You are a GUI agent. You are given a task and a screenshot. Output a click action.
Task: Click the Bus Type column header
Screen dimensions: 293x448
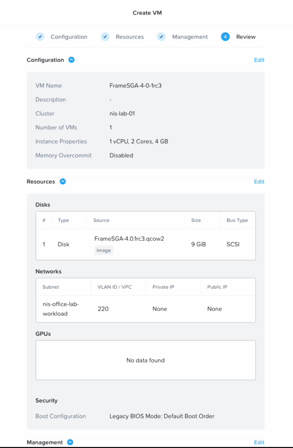pyautogui.click(x=237, y=220)
